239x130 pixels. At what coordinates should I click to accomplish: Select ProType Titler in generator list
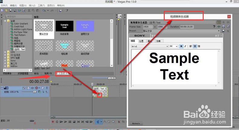(x=21, y=32)
